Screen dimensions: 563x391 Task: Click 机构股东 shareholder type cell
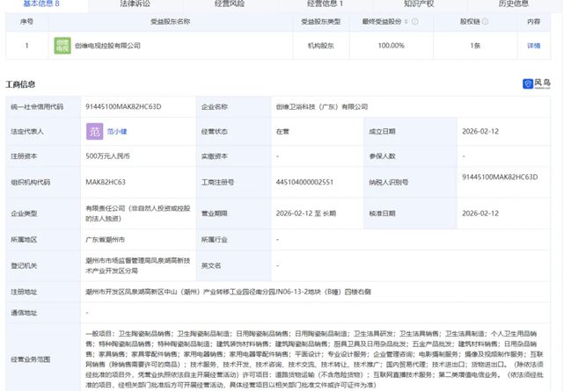pos(321,46)
